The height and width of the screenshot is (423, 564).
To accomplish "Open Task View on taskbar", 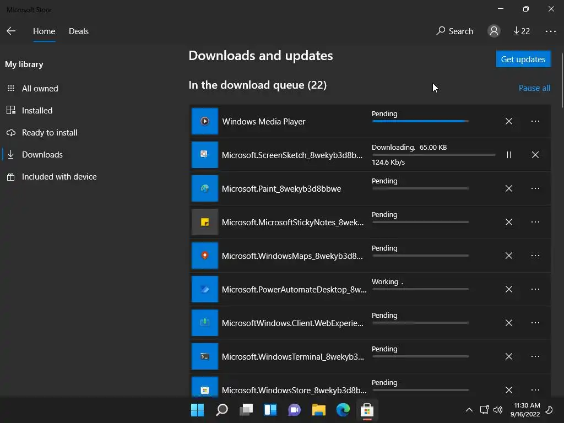I will tap(246, 410).
